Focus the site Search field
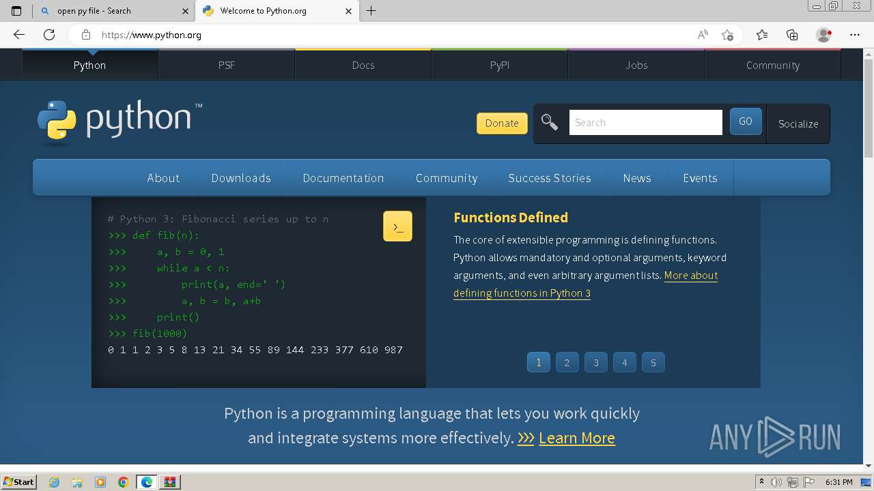 [x=645, y=123]
